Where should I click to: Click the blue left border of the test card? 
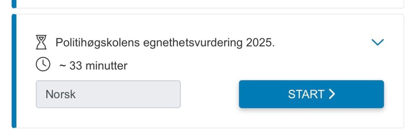14,71
